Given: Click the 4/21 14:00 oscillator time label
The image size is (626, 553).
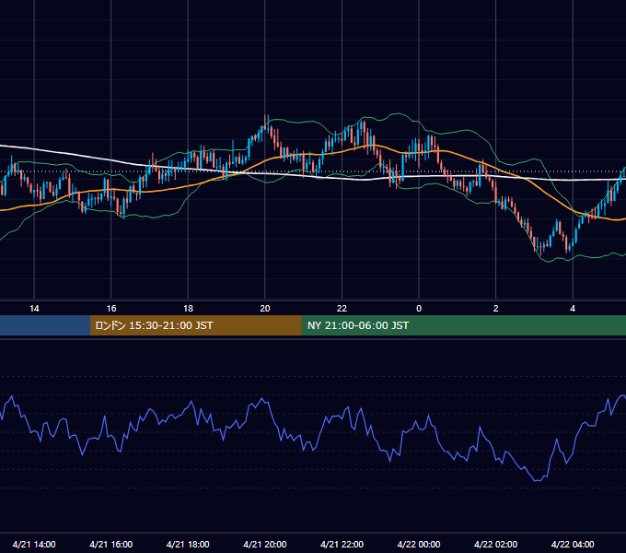Looking at the screenshot, I should pyautogui.click(x=34, y=544).
